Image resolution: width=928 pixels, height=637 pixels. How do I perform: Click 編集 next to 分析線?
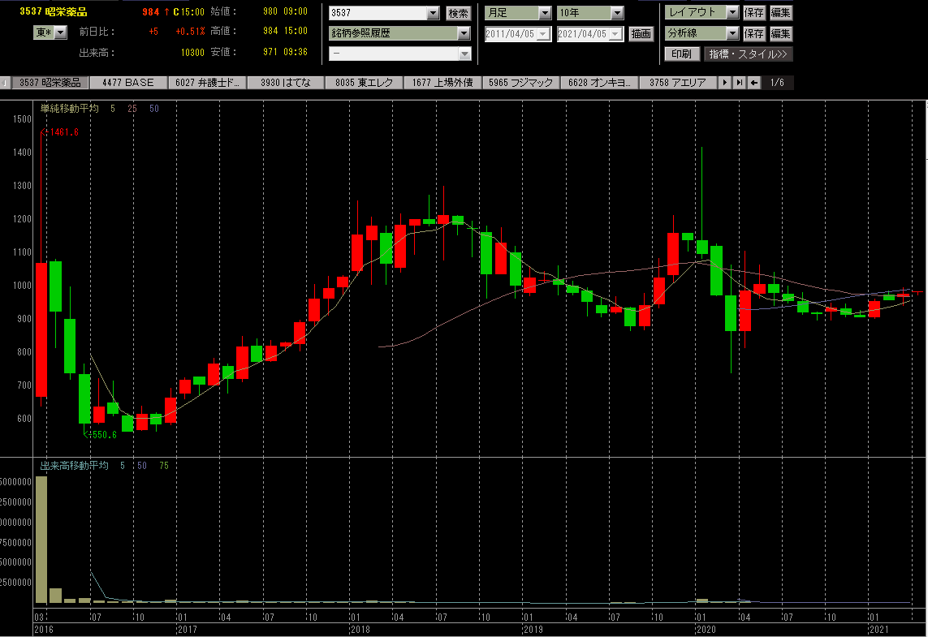(780, 33)
